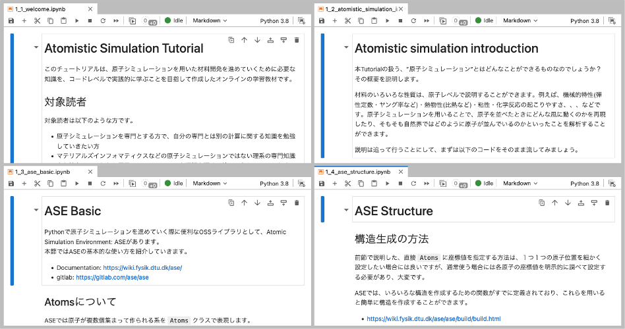Open cell type dropdown in 1_1_welcome notebook
The image size is (625, 329).
pos(210,21)
